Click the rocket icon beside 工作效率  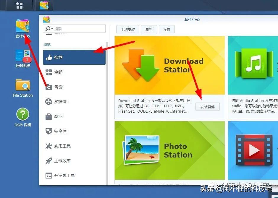click(49, 161)
